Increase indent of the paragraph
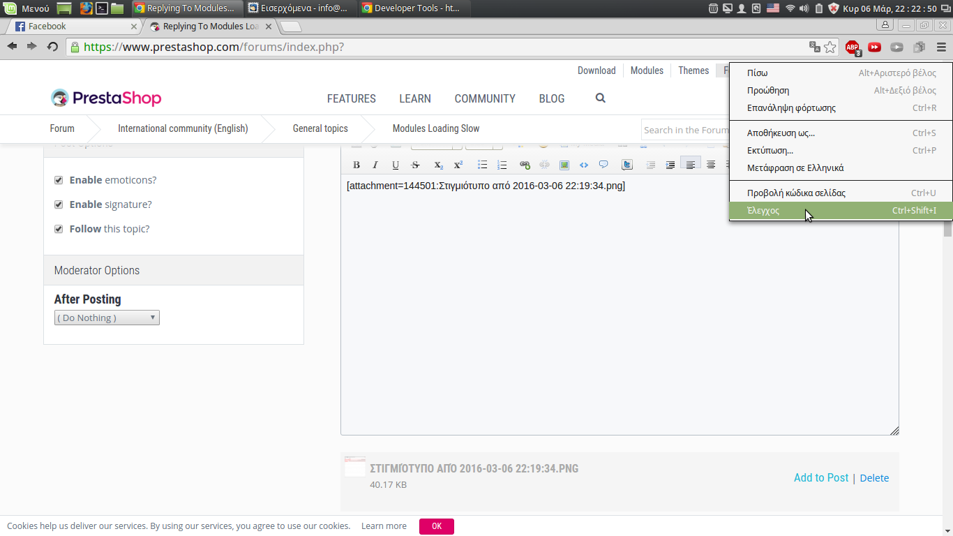This screenshot has width=953, height=536. (x=670, y=165)
